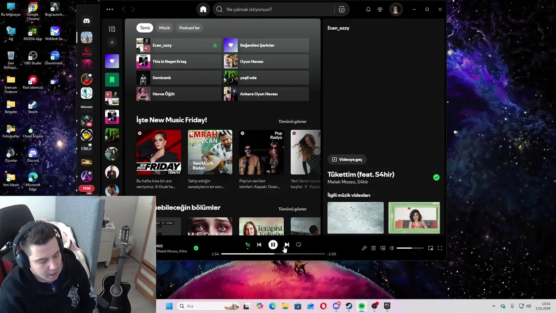The width and height of the screenshot is (556, 313).
Task: Toggle saved checkmark beside Tükettim title
Action: click(x=436, y=177)
